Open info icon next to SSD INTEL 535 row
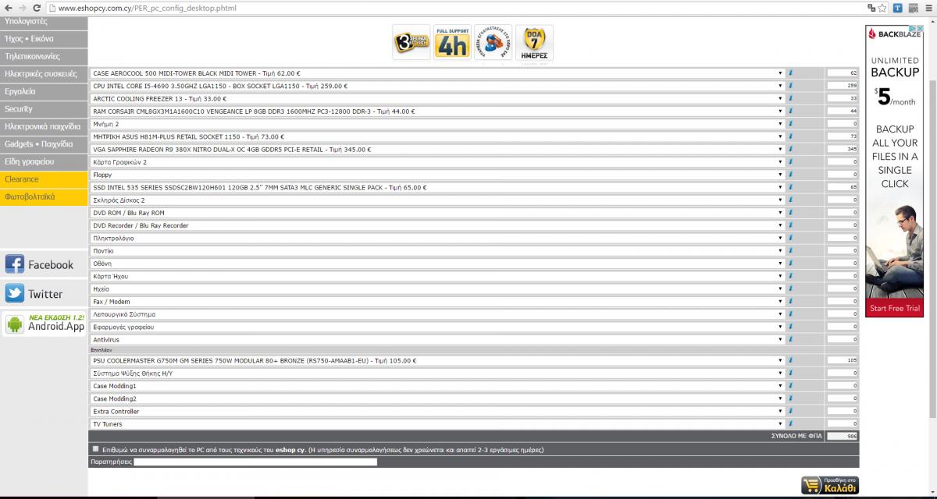This screenshot has width=937, height=499. (x=790, y=187)
